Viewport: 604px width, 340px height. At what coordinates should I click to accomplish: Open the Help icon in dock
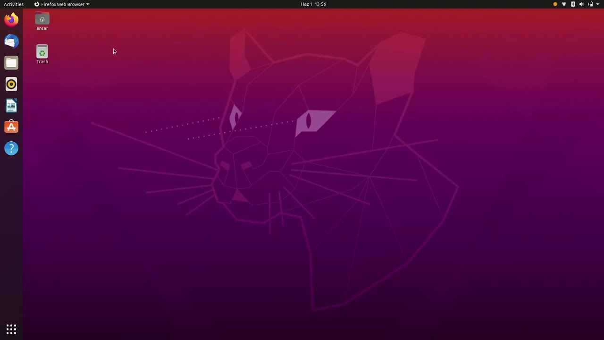coord(11,148)
